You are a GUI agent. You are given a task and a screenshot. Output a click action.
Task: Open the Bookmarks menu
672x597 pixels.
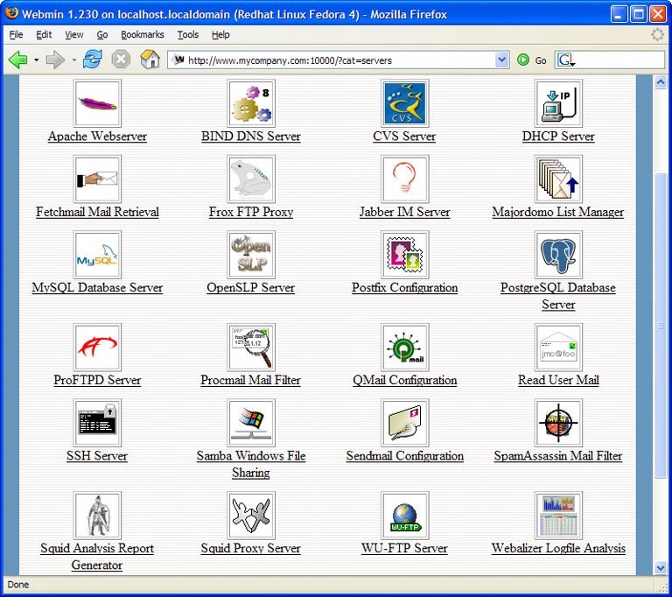140,35
